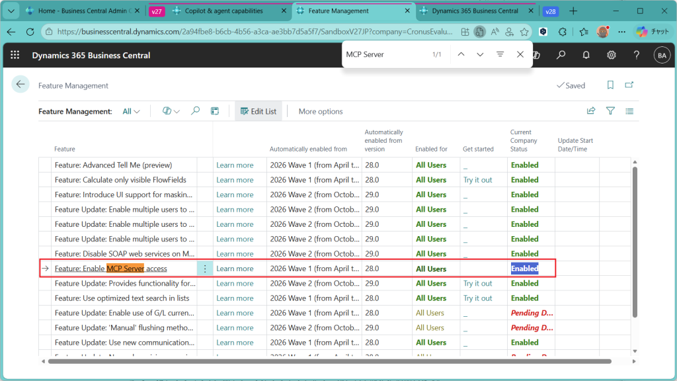Show find-on-page search options
The image size is (677, 381).
pos(500,54)
